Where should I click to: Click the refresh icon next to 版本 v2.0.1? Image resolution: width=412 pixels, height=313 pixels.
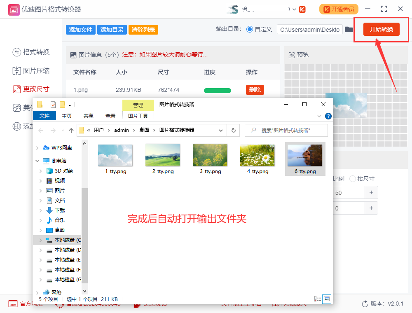365,304
